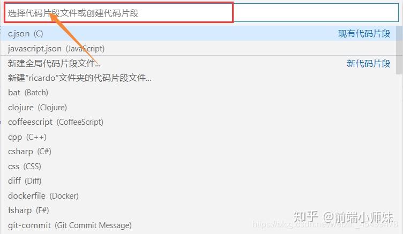Open dockerfile (Docker) snippet entry
Screen dimensions: 403x234
[x=198, y=196]
